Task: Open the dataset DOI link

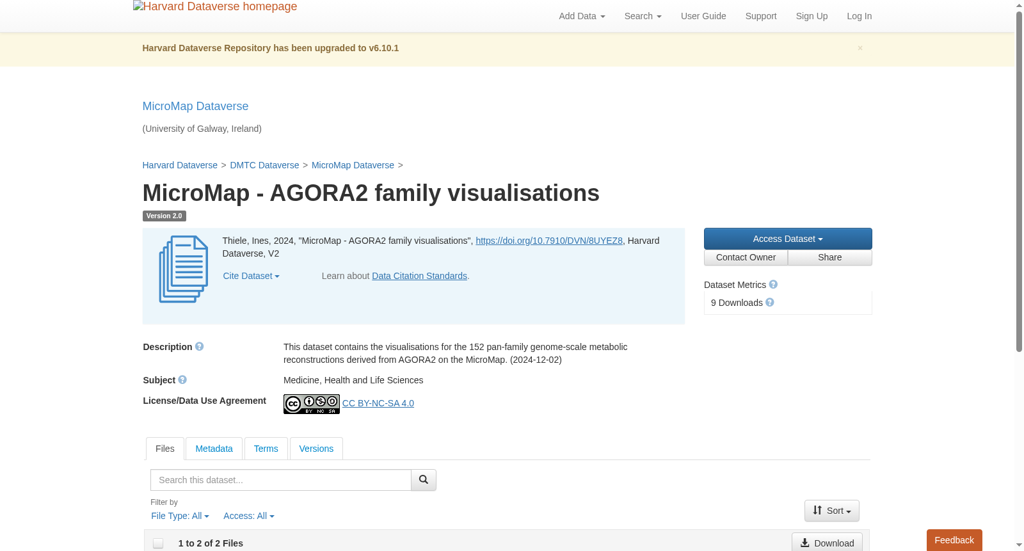Action: [x=549, y=241]
